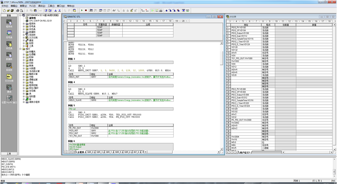Click the save project toolbar icon
Image resolution: width=337 pixels, height=184 pixels.
[x=12, y=10]
